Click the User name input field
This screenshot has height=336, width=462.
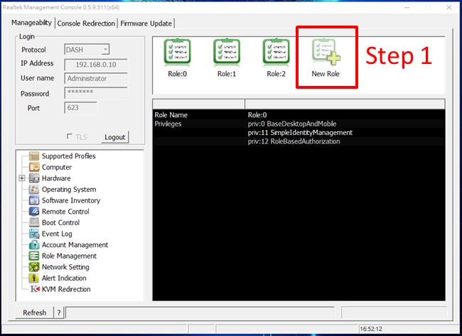pos(96,79)
